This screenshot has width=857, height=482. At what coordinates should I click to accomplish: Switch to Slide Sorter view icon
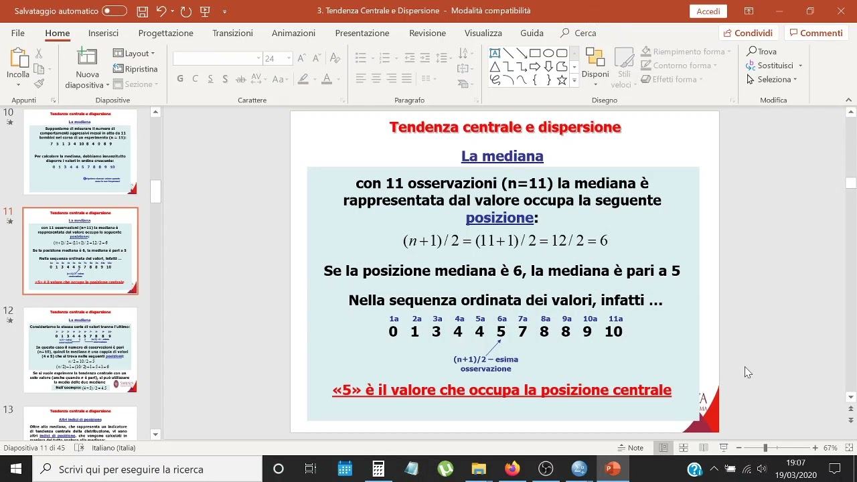[684, 448]
